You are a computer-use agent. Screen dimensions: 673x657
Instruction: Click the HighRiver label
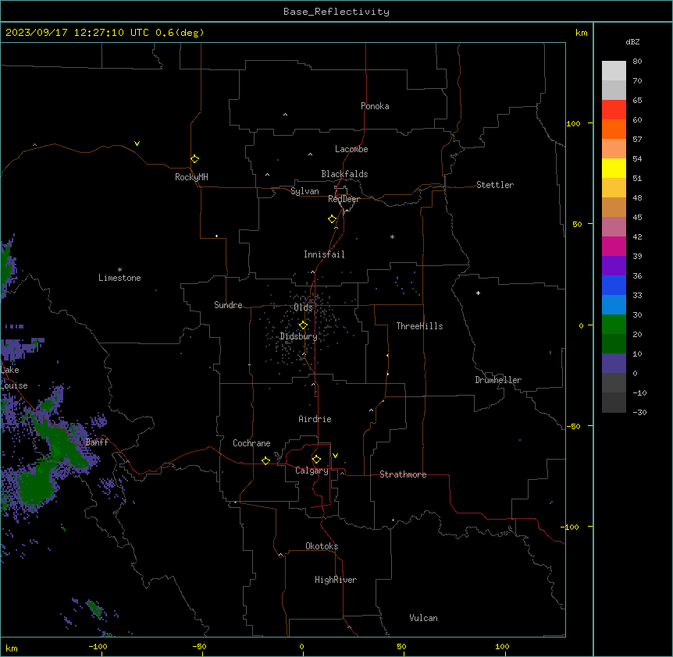pos(336,580)
